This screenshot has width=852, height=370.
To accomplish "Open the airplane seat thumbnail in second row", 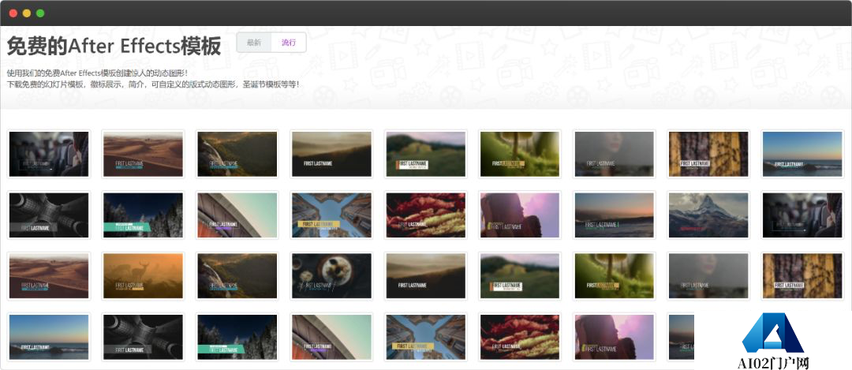I will (x=803, y=215).
